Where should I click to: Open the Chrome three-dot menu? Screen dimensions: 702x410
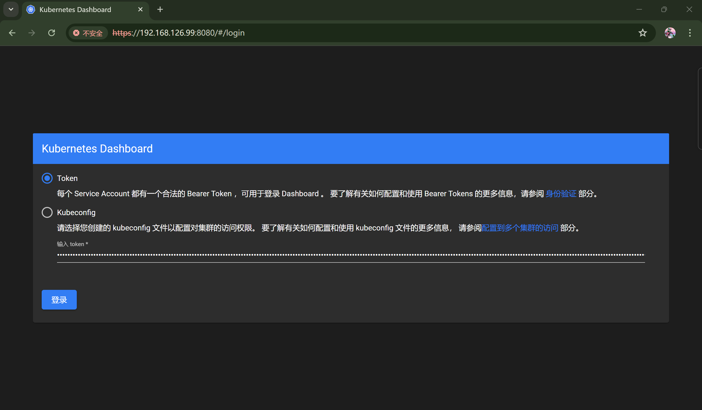[x=690, y=33]
